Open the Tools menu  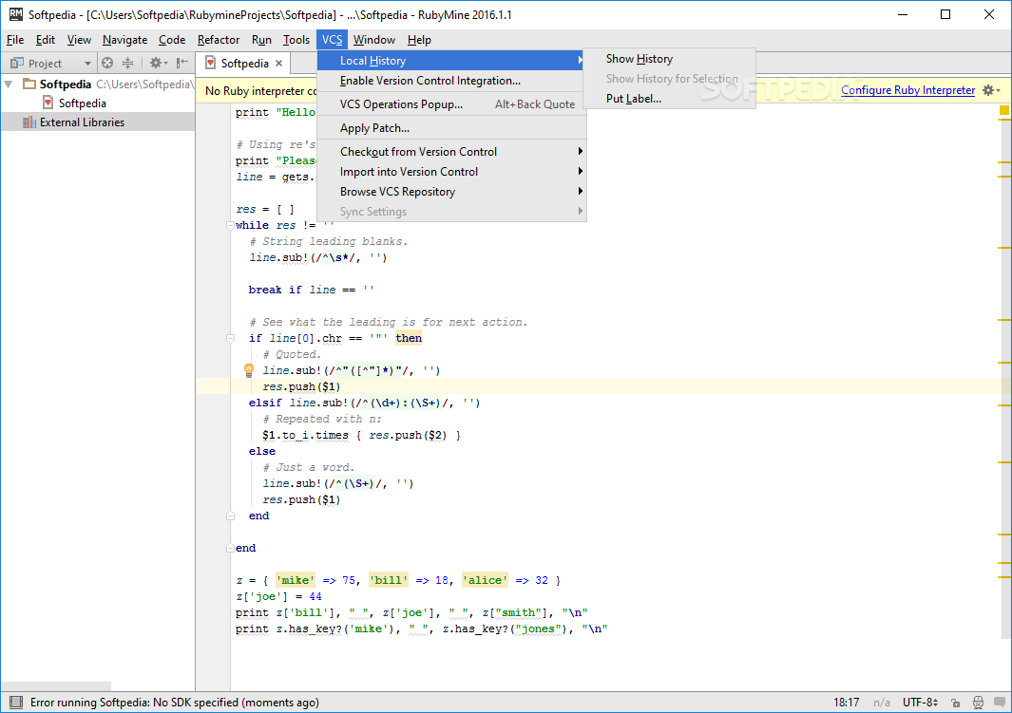pyautogui.click(x=296, y=40)
